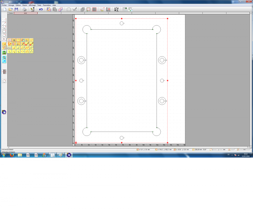
Task: Save the drawing with floppy disk icon
Action: click(x=16, y=9)
